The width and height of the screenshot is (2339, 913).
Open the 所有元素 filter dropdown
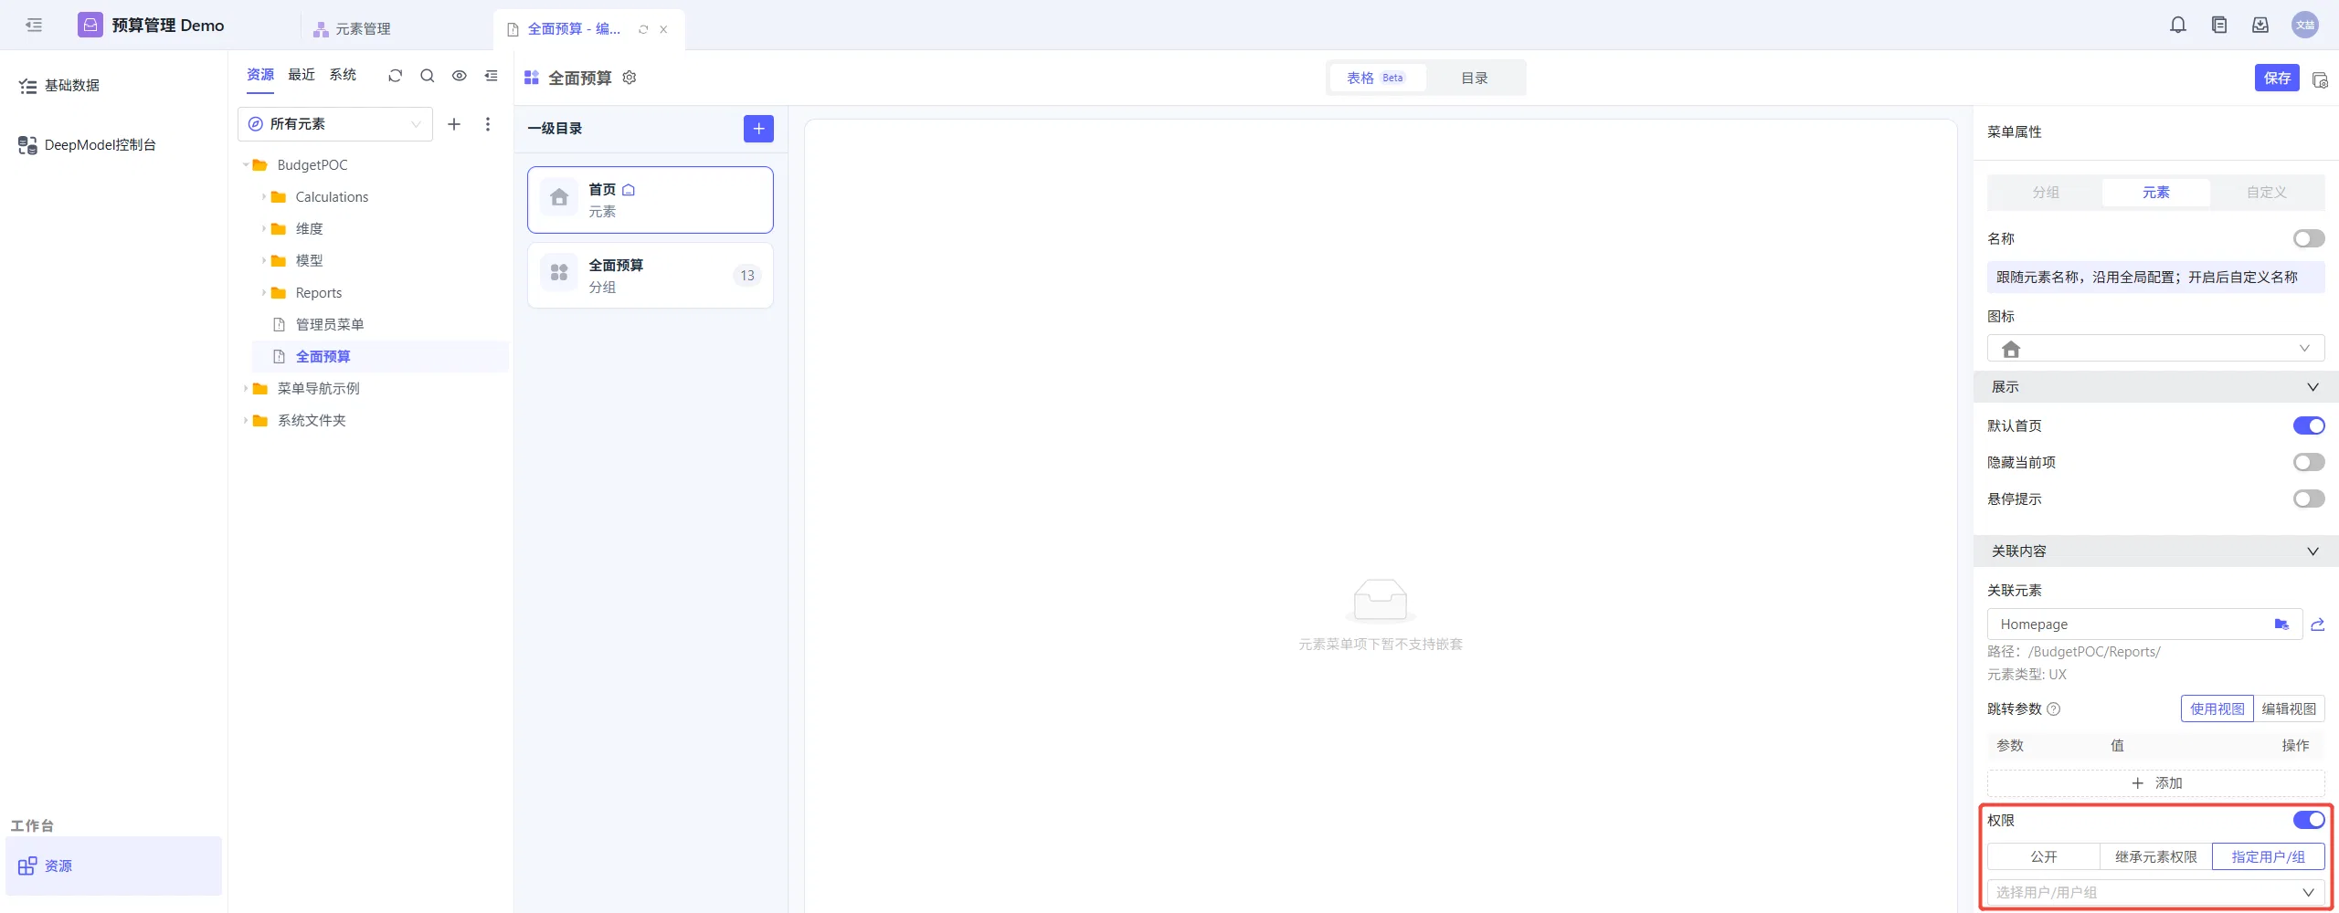coord(335,124)
